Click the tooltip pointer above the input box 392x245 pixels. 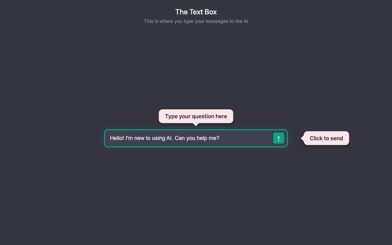coord(196,124)
